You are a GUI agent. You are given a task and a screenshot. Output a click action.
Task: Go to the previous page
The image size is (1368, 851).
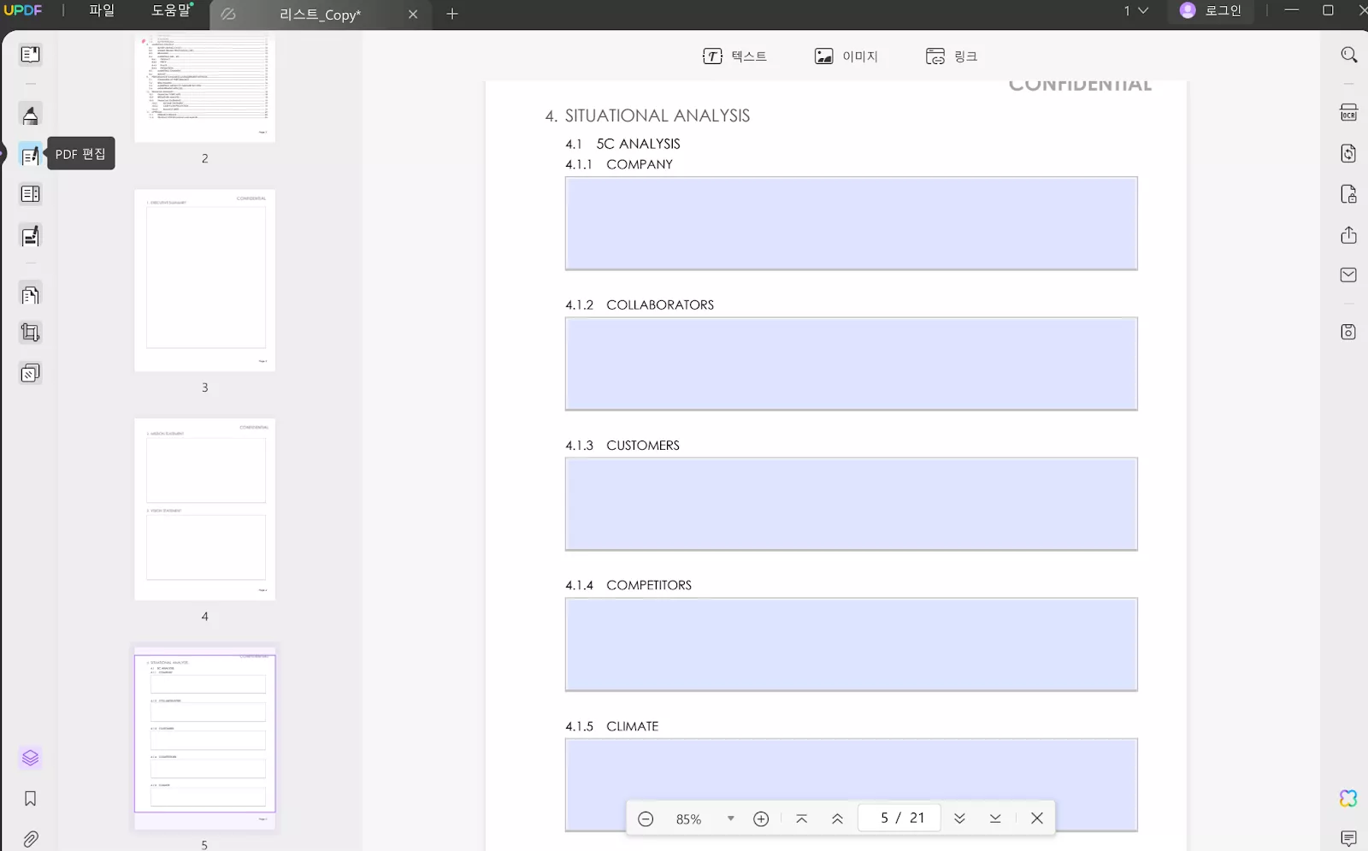point(837,818)
